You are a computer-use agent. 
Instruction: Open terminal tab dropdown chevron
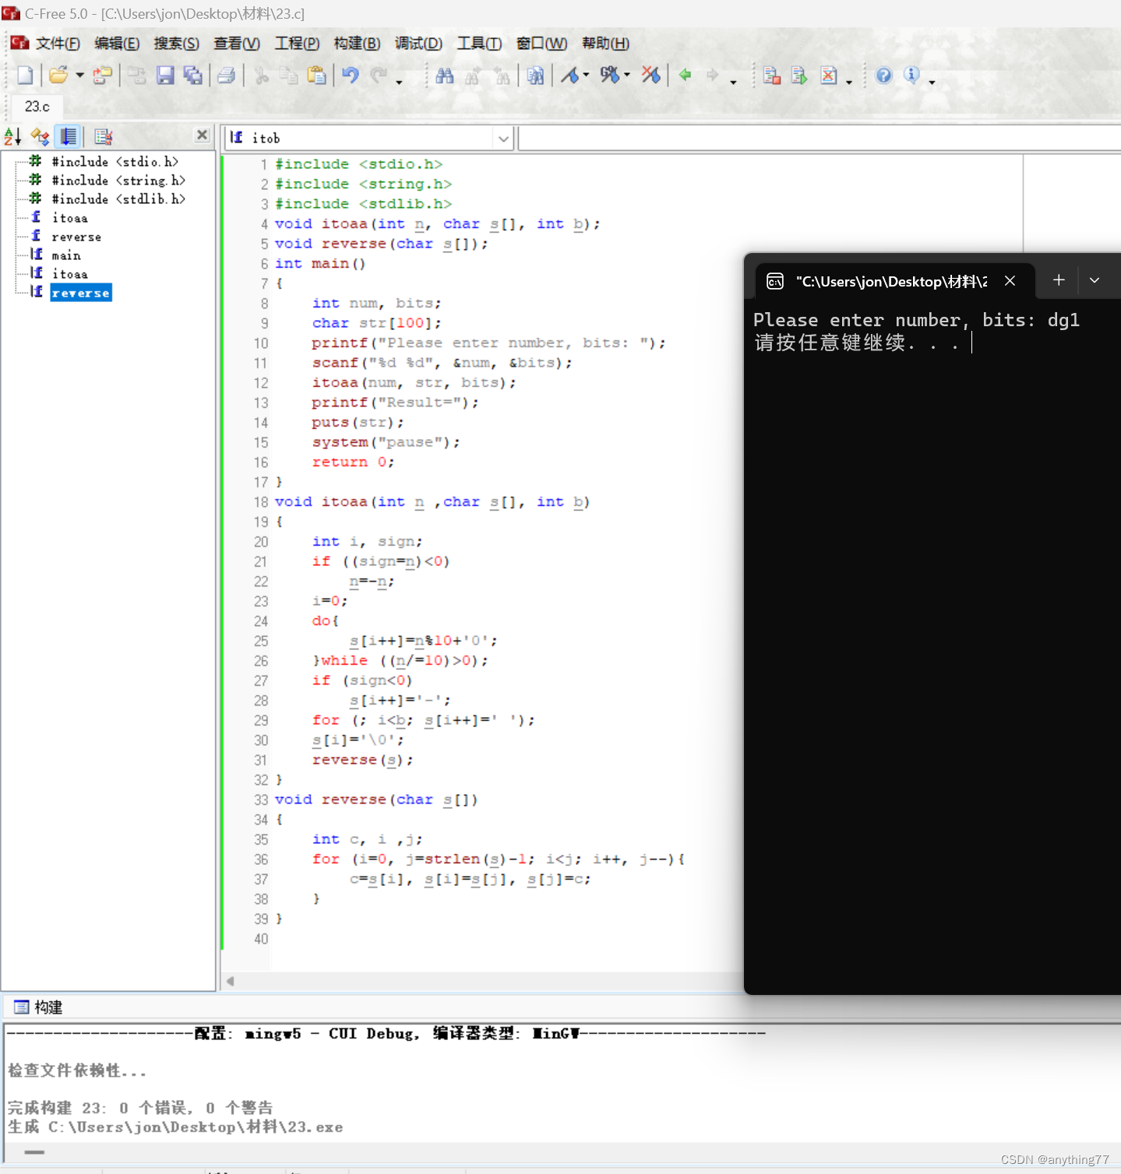(1095, 280)
